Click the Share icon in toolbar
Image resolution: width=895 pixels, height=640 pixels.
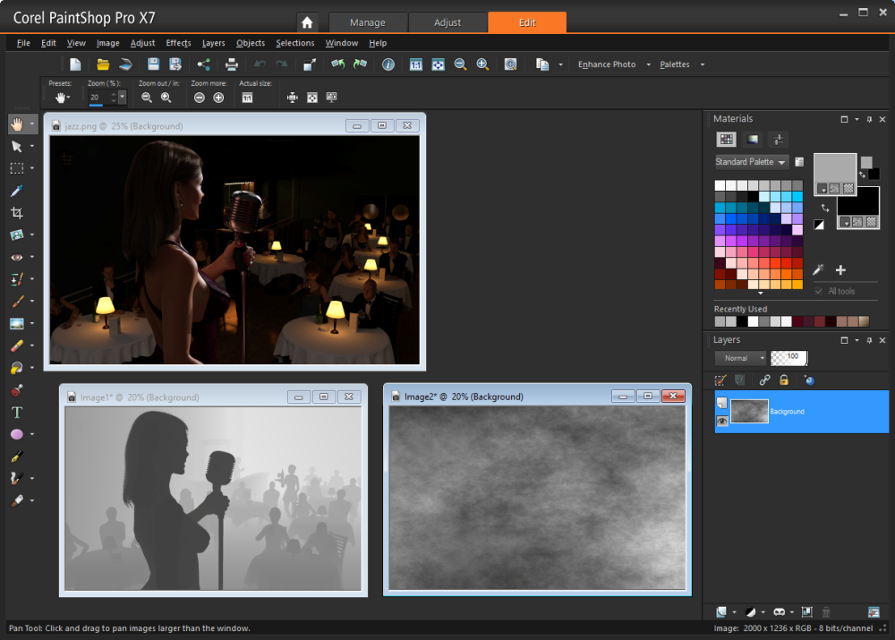[203, 64]
